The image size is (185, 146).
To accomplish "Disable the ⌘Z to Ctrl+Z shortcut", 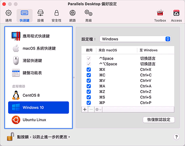I will [x=88, y=92].
